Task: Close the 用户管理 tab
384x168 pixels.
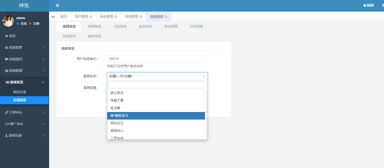Action: 91,17
